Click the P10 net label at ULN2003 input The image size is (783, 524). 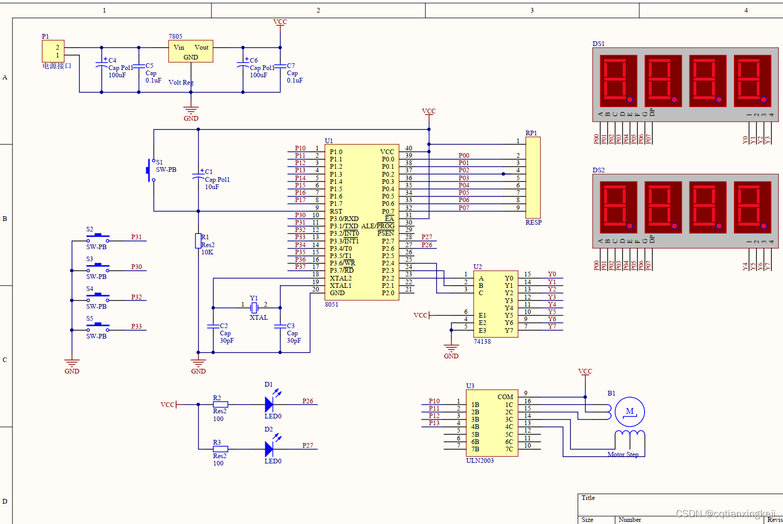(x=434, y=401)
